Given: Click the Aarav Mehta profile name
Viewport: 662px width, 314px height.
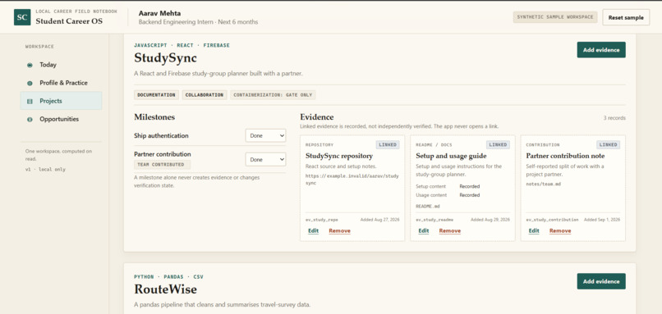Looking at the screenshot, I should click(159, 13).
